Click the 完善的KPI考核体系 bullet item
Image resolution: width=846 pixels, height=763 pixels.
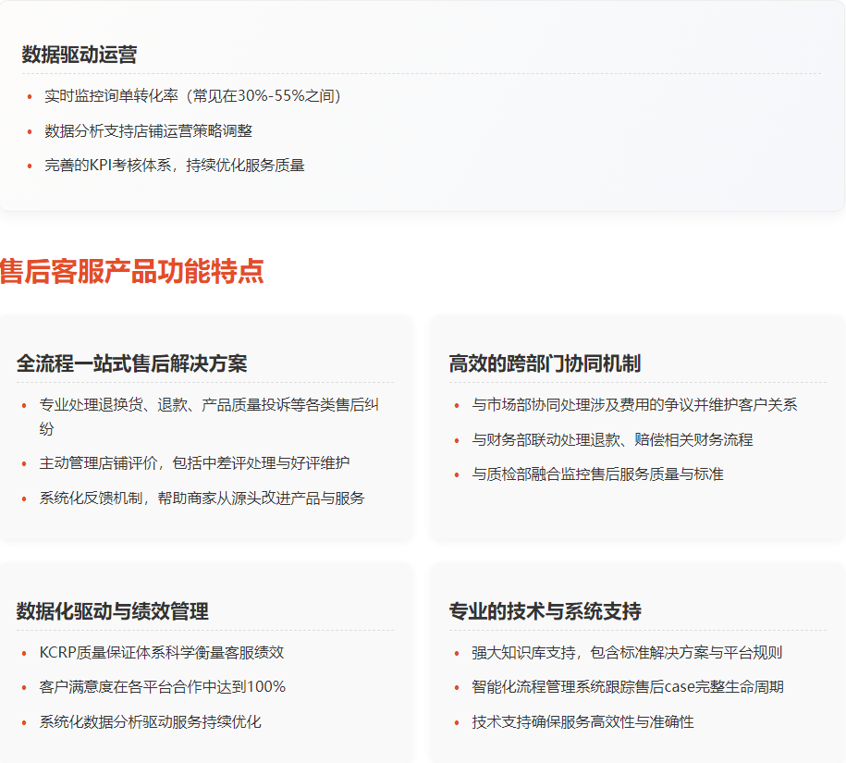pyautogui.click(x=174, y=166)
